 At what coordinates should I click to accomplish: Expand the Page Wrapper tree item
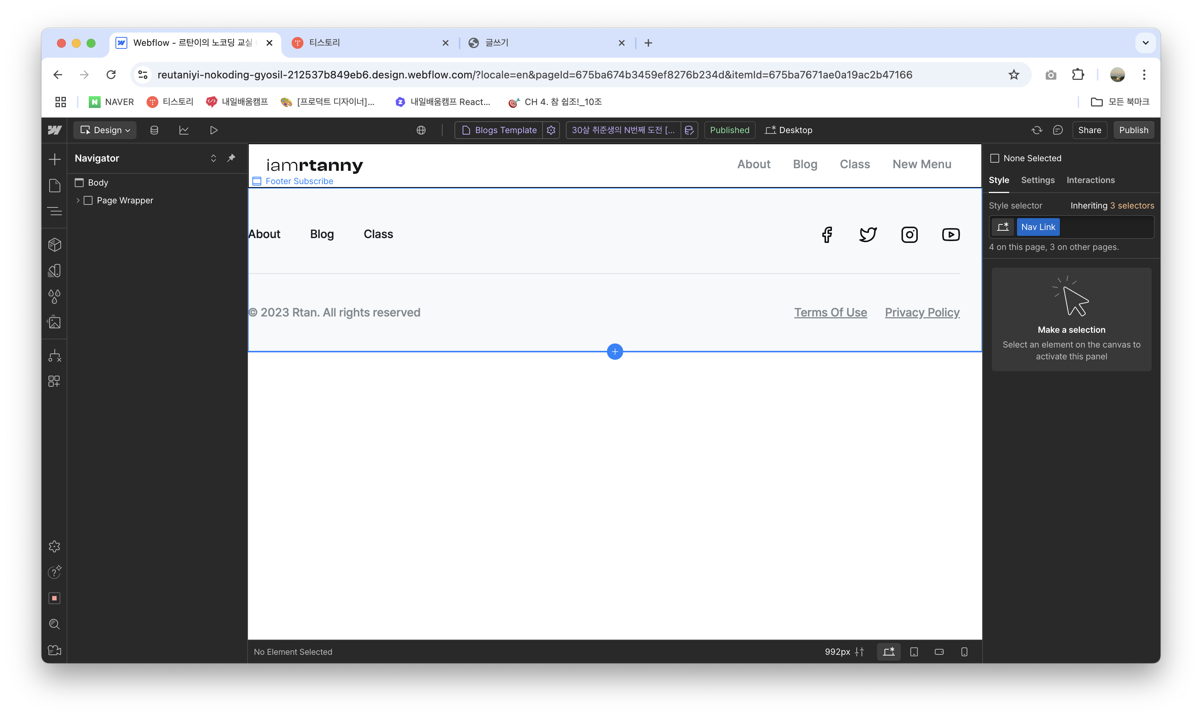point(78,200)
